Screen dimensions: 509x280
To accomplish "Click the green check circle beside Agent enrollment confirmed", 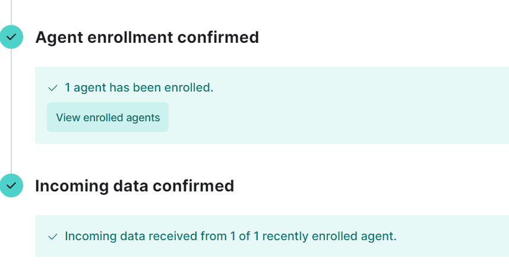I will pos(11,37).
